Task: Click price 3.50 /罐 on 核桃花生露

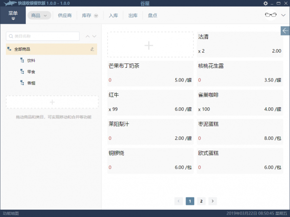Action: [273, 80]
